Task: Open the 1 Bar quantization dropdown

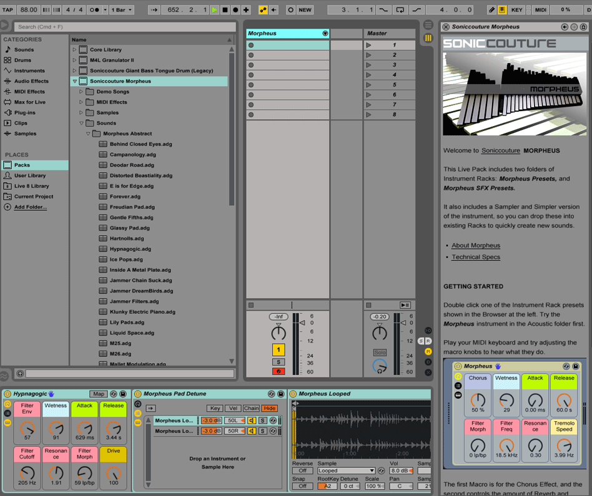Action: tap(122, 10)
